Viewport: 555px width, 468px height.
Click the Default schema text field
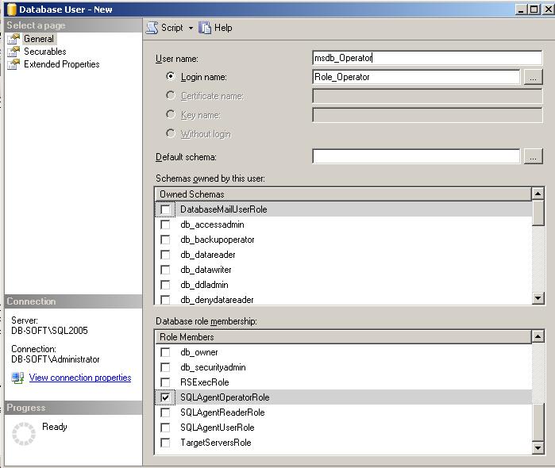click(x=416, y=156)
